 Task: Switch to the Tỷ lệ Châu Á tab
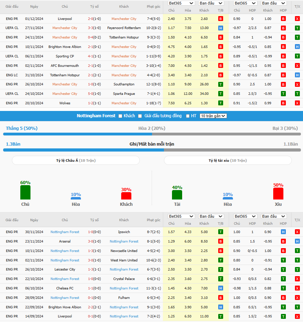pos(76,160)
